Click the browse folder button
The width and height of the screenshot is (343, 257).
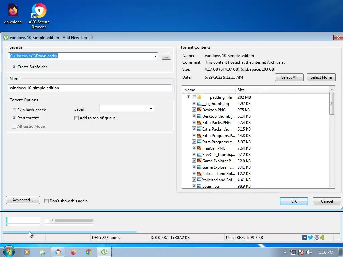(166, 56)
